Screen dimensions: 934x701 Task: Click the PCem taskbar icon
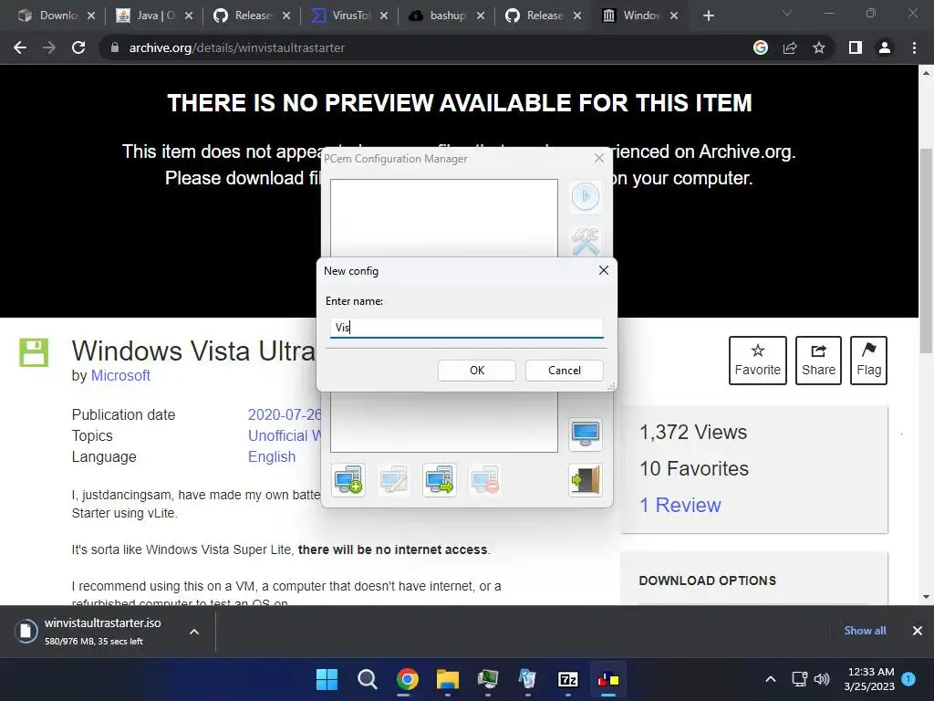click(x=608, y=679)
